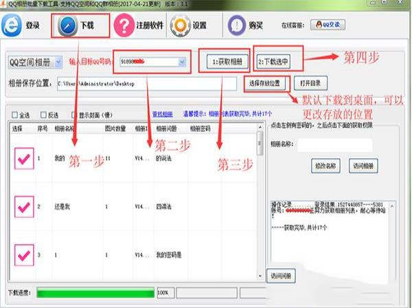
Task: Open the target QQ number dropdown
Action: [x=182, y=63]
